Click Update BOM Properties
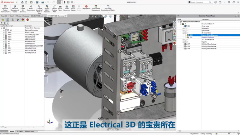 [x=47, y=9]
